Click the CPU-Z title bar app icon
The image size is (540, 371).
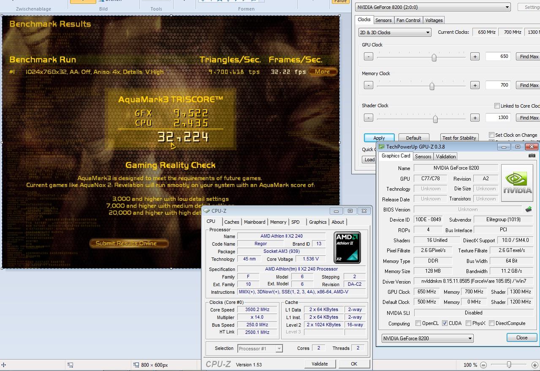click(x=206, y=211)
